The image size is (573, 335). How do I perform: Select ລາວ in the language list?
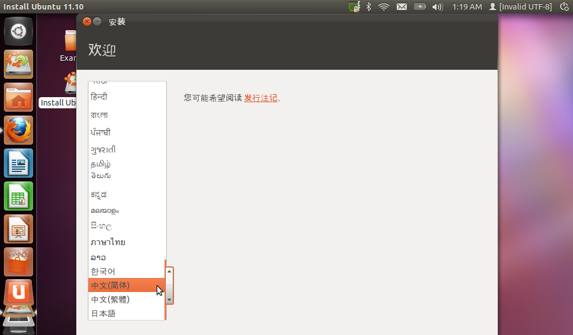126,257
